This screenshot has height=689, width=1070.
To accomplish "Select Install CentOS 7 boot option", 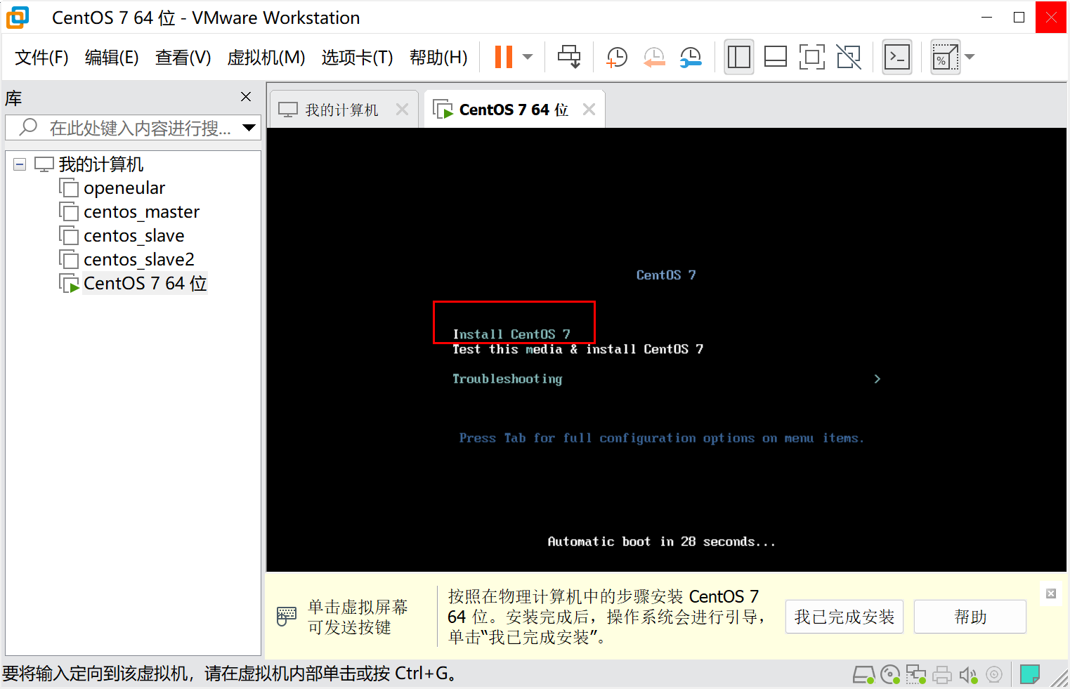I will [x=511, y=334].
